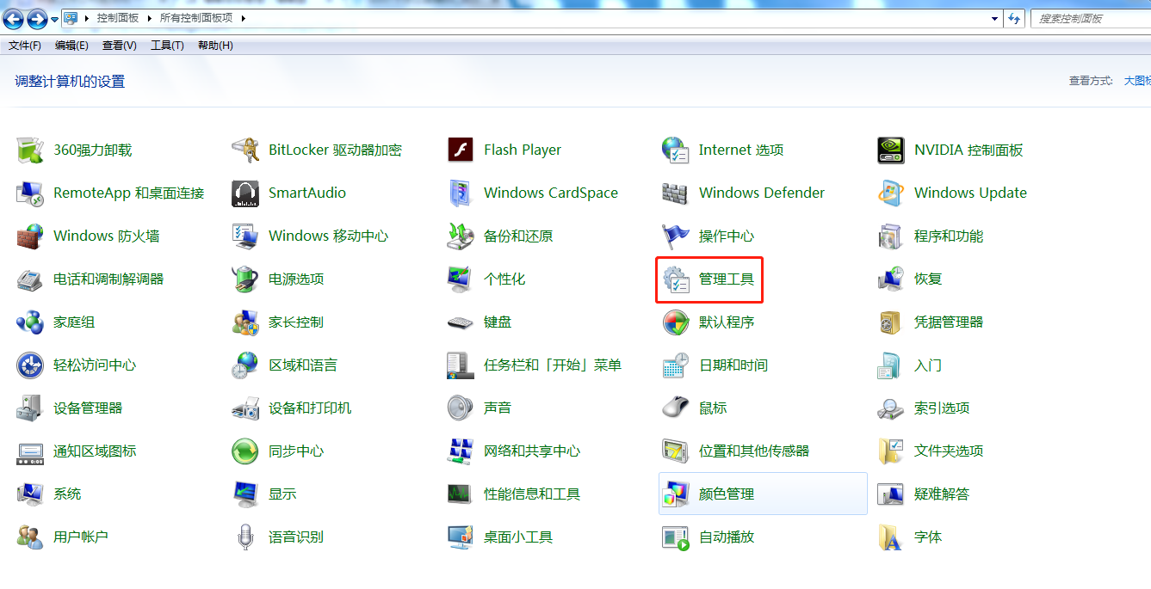Expand the recent pages dropdown arrow
This screenshot has width=1151, height=589.
point(55,19)
